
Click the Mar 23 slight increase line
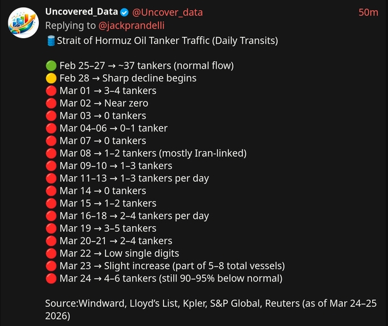tap(172, 266)
